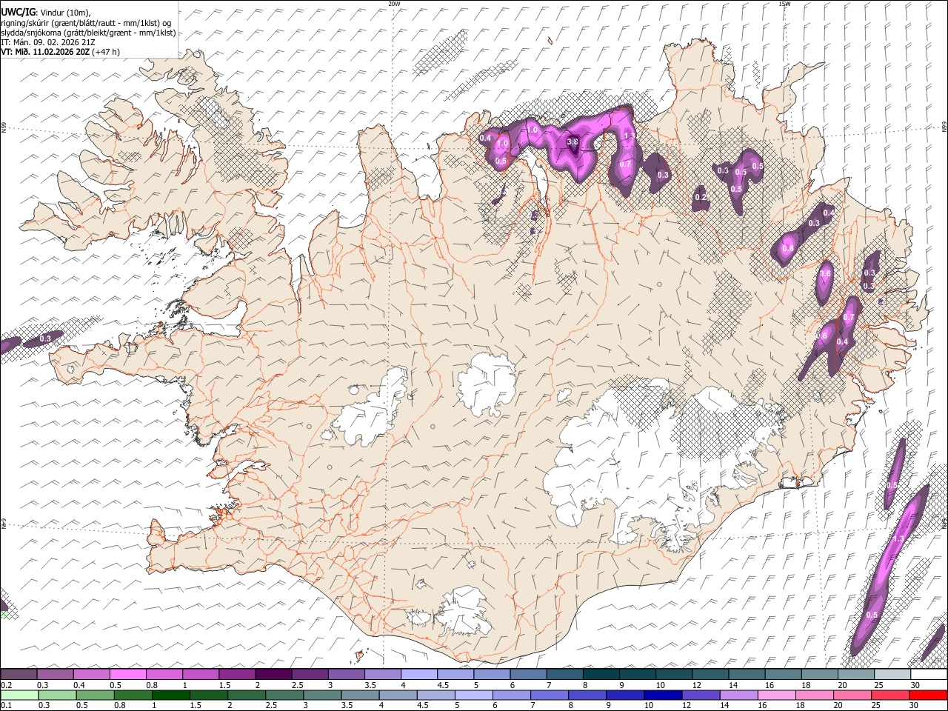The height and width of the screenshot is (711, 948).
Task: Pick the deep navy blue swatch starting at 10
Action: pos(663,695)
